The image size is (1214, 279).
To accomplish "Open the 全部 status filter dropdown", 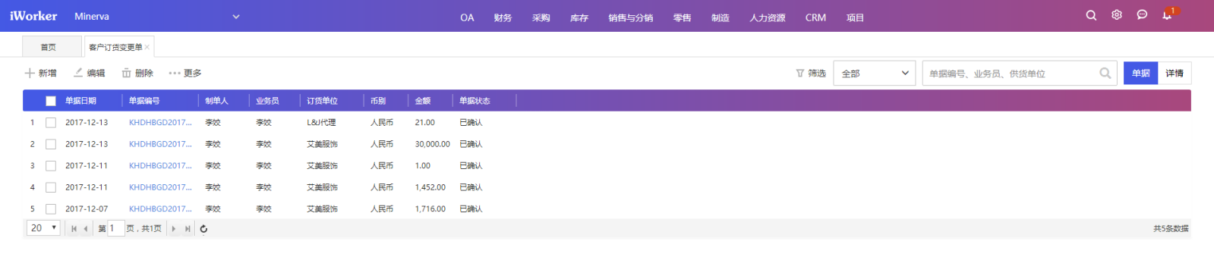I will 875,74.
